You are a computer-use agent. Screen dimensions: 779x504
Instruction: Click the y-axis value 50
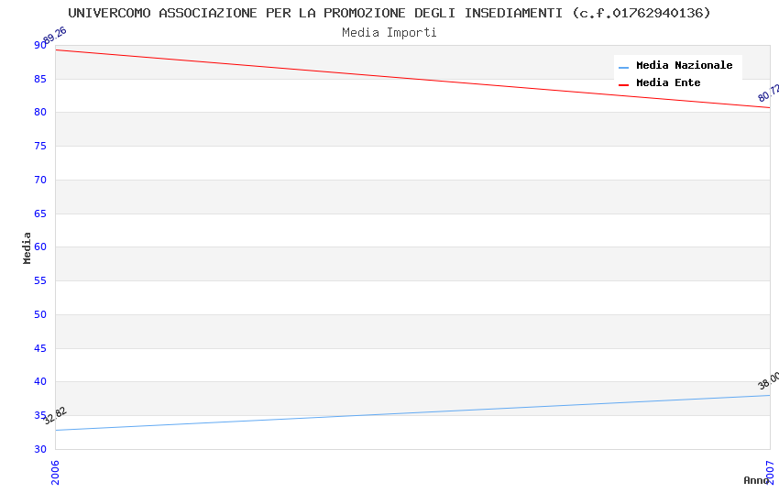[x=40, y=314]
